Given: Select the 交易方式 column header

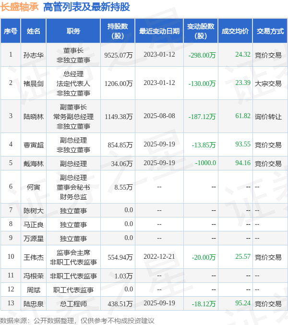Looking at the screenshot, I should (x=270, y=31).
